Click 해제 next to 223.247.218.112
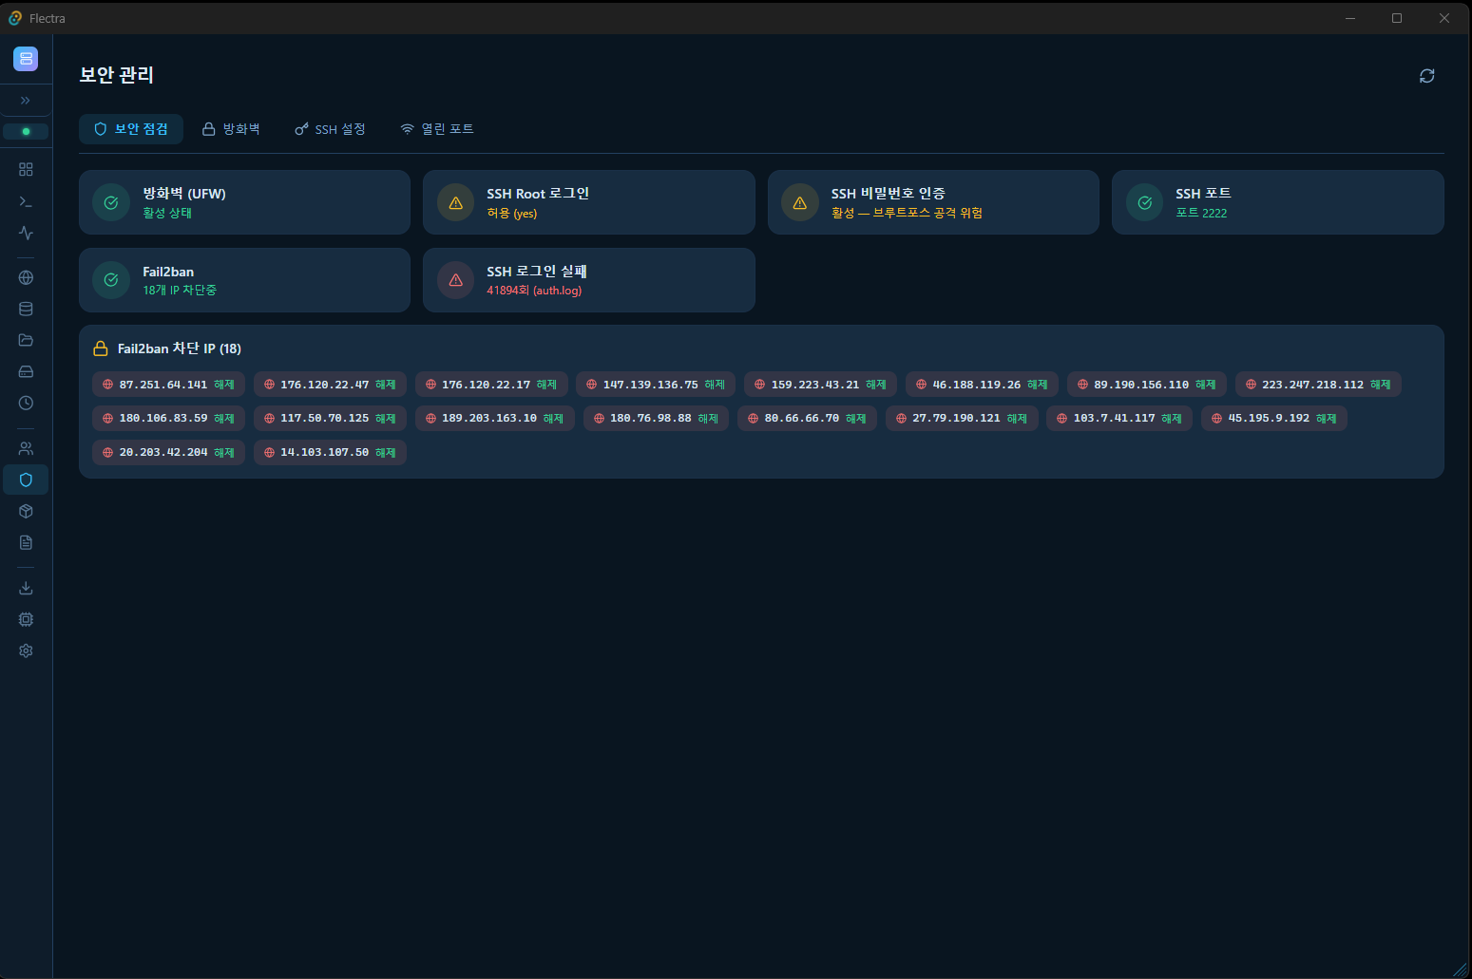The height and width of the screenshot is (979, 1472). (x=1380, y=385)
